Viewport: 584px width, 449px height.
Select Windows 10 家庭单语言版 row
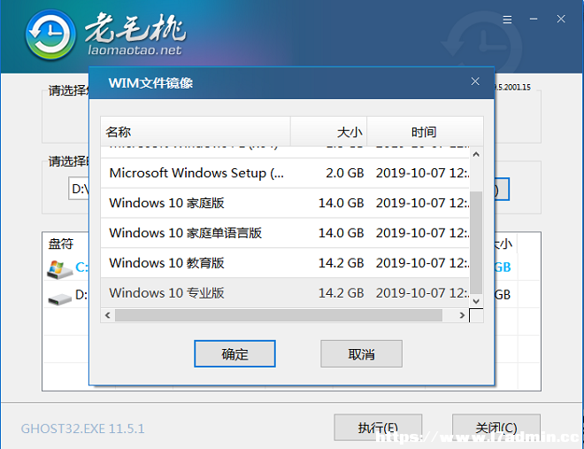click(x=285, y=233)
